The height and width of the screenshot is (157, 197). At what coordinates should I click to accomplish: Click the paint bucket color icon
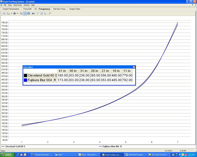(14, 13)
